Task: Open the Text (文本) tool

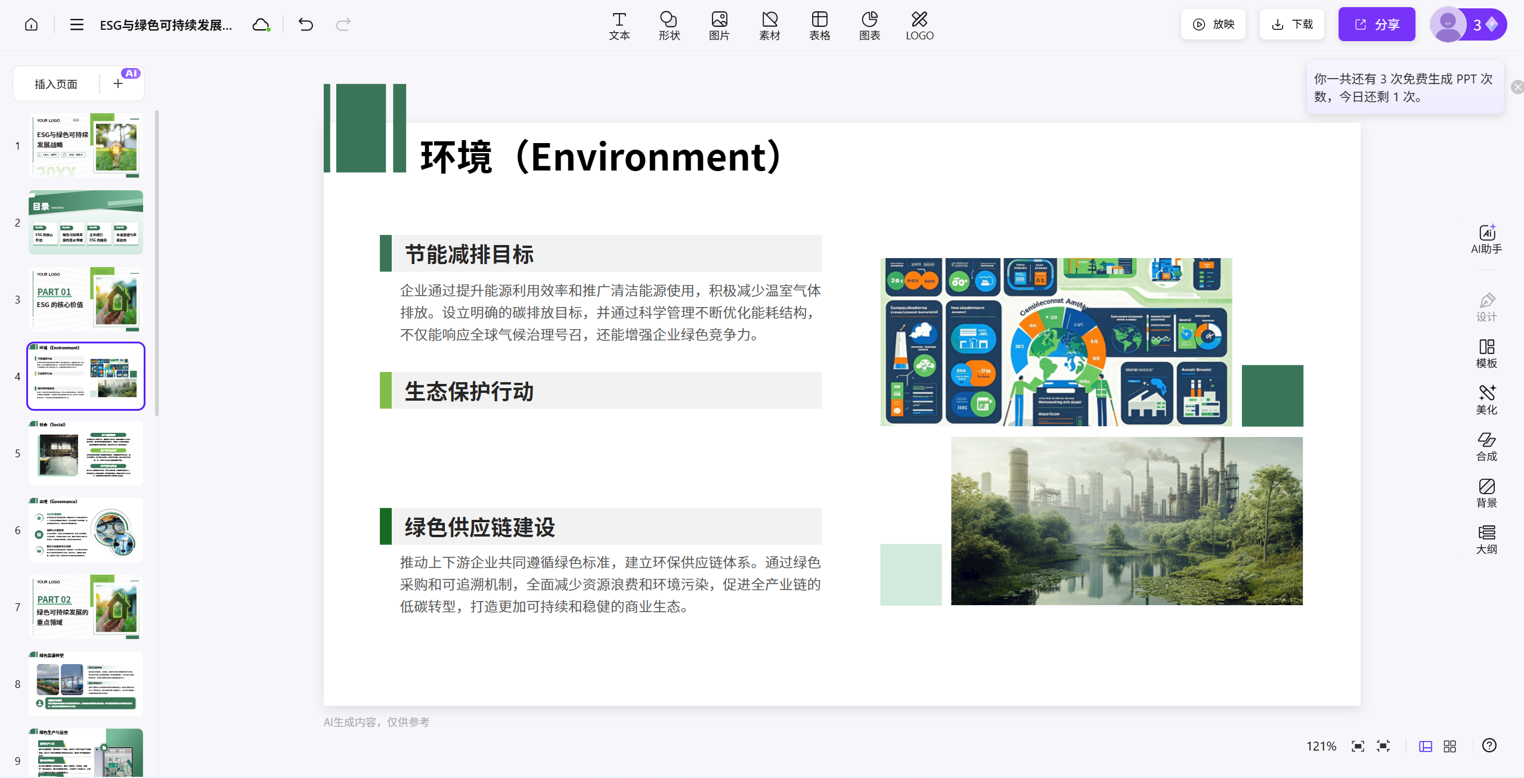Action: [x=619, y=26]
